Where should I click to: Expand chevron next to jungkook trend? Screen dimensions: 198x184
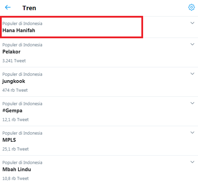click(192, 74)
